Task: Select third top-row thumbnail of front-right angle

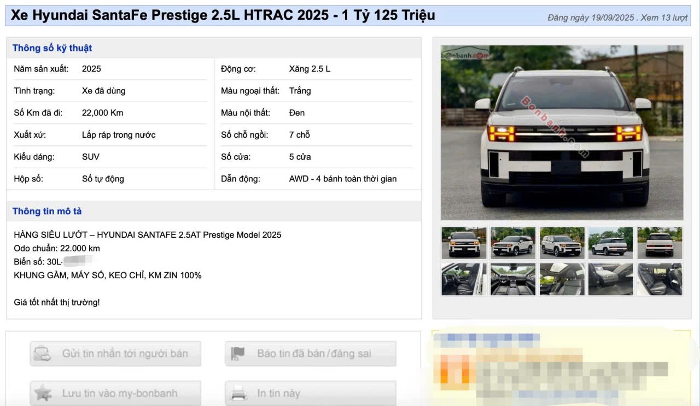Action: pyautogui.click(x=562, y=243)
